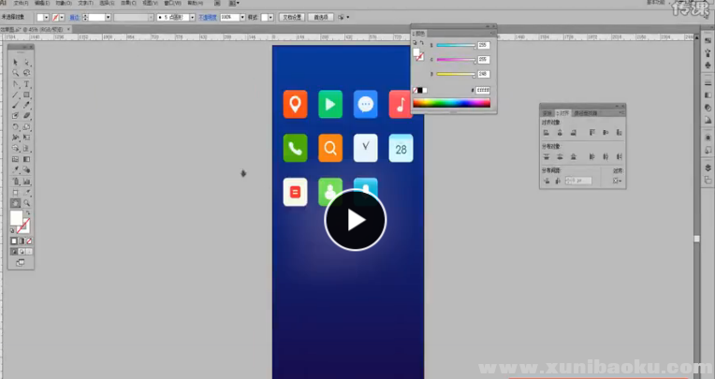The width and height of the screenshot is (715, 379).
Task: Click horizontal align left icon in Align panel
Action: pyautogui.click(x=547, y=133)
